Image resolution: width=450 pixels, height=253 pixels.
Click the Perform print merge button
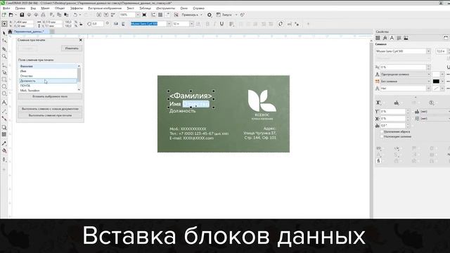tap(50, 115)
